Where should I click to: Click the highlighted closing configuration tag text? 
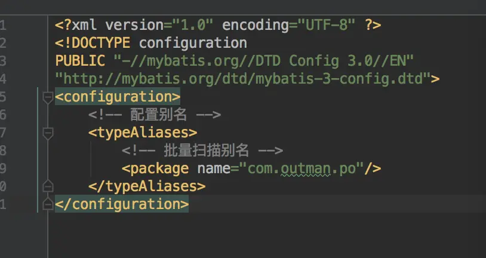coord(122,204)
